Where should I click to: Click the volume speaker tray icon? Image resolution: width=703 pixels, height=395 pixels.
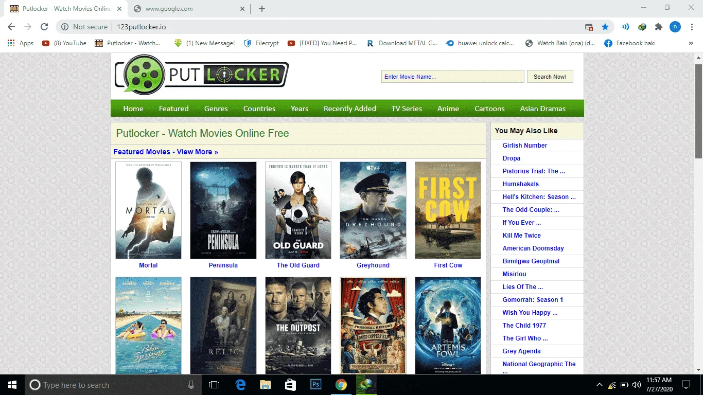[x=637, y=385]
